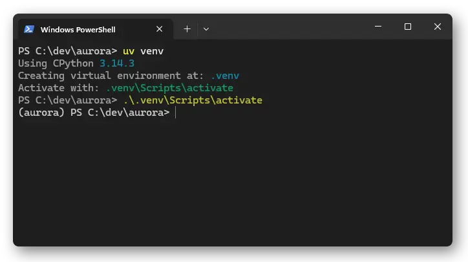468x262 pixels.
Task: Click 'Creating virtual environment at:' text
Action: [x=111, y=76]
